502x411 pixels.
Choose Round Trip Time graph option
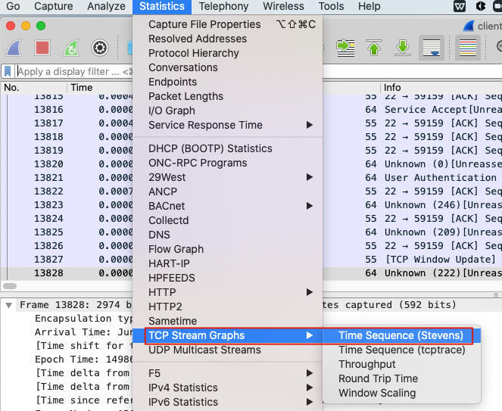click(x=377, y=378)
